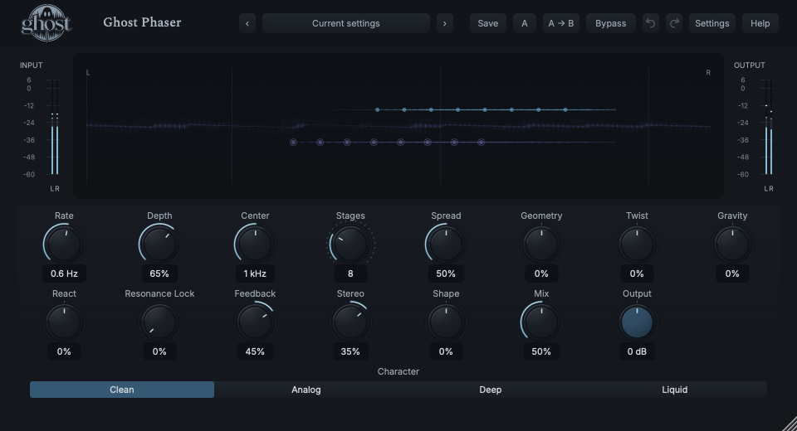
Task: Click the Shape value field
Action: tap(446, 351)
